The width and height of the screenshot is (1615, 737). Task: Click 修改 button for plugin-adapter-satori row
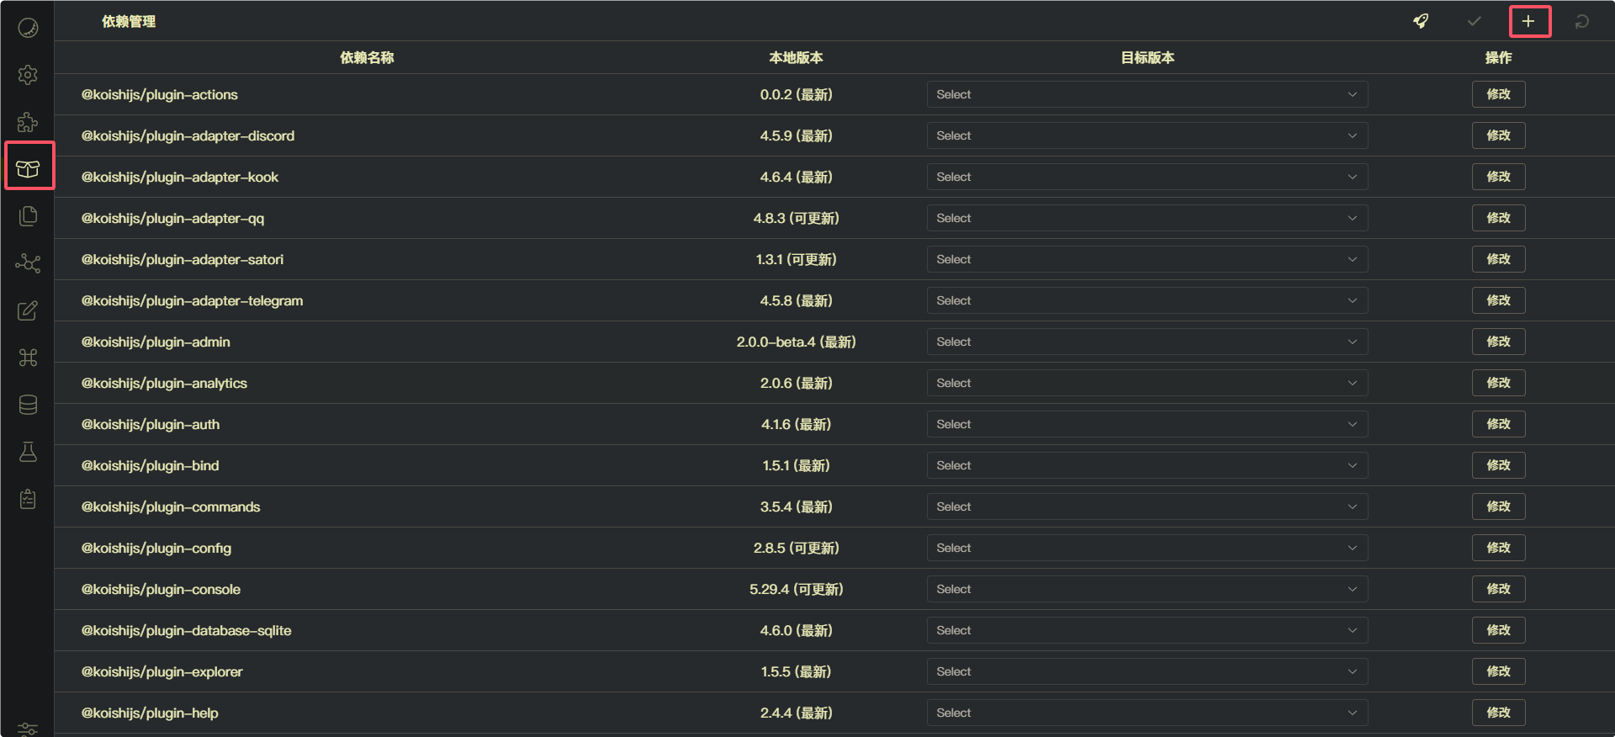(1498, 259)
